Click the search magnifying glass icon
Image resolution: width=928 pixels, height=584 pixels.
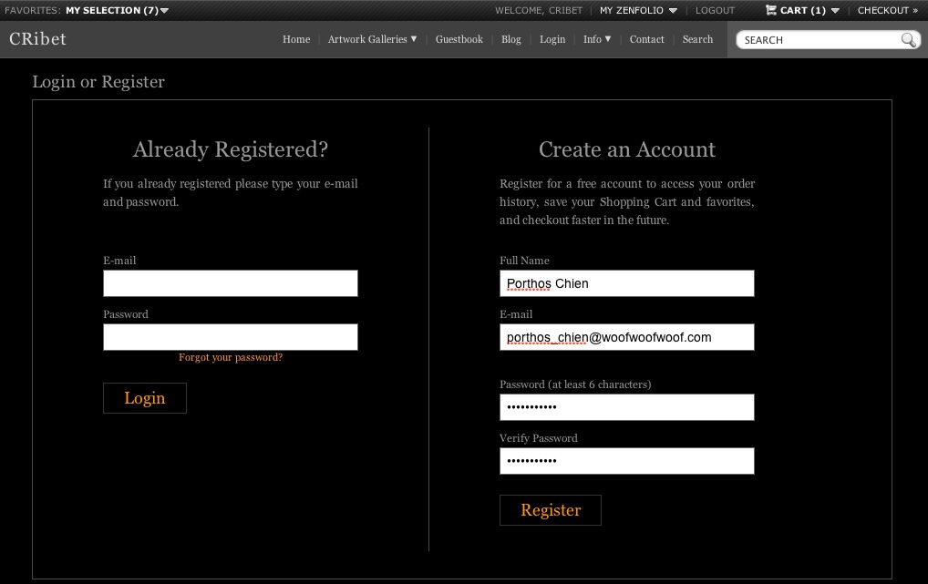point(908,40)
